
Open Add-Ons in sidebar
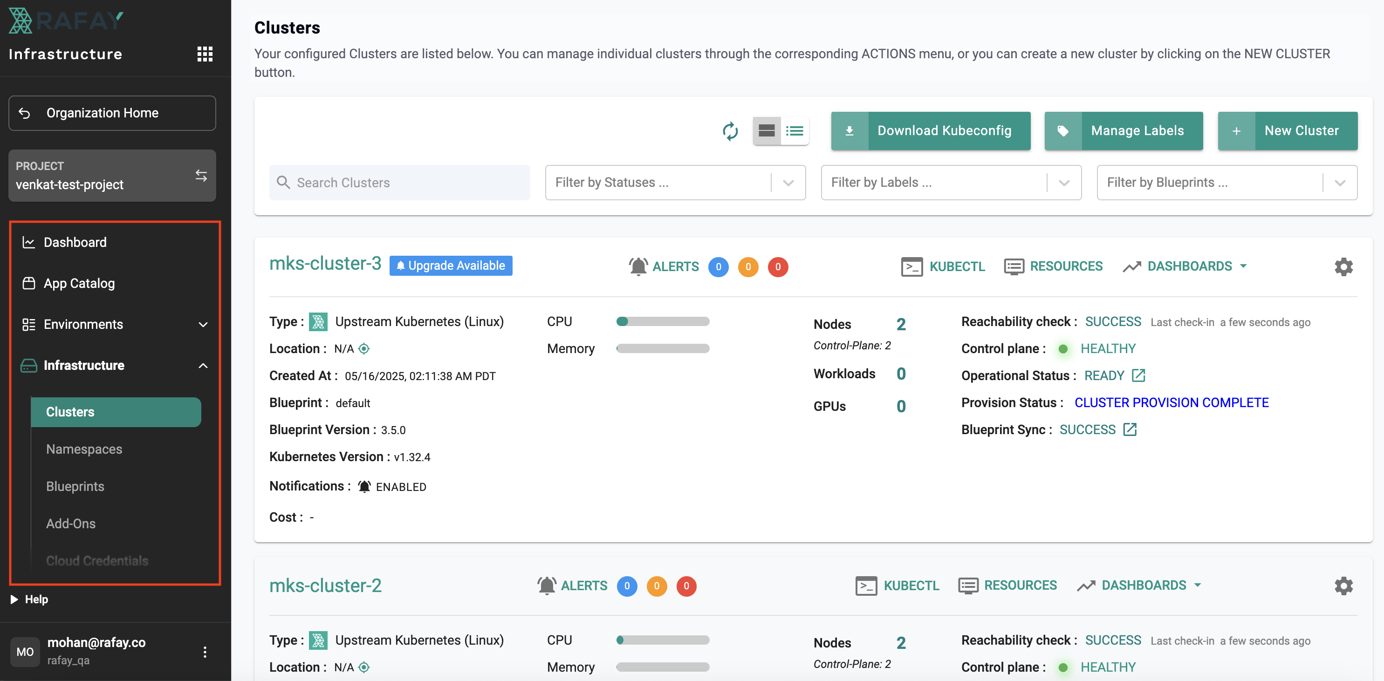coord(71,524)
